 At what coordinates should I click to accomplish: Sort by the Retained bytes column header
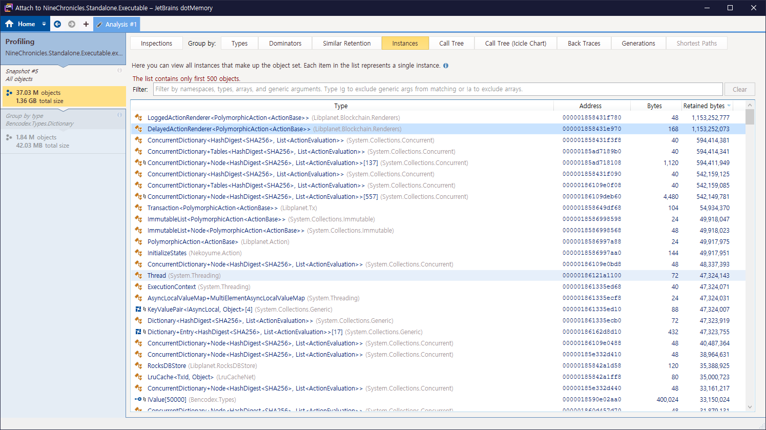click(x=707, y=106)
